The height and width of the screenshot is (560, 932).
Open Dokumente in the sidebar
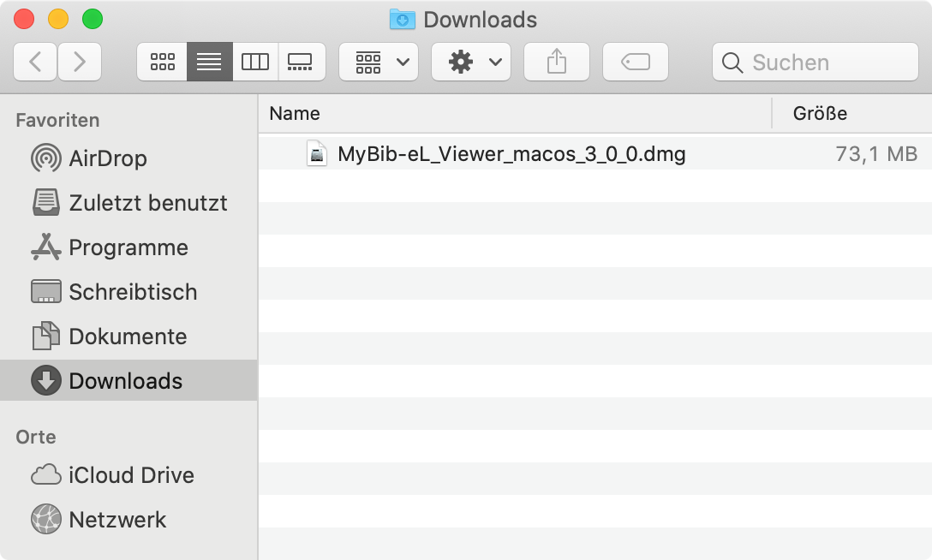[x=128, y=337]
